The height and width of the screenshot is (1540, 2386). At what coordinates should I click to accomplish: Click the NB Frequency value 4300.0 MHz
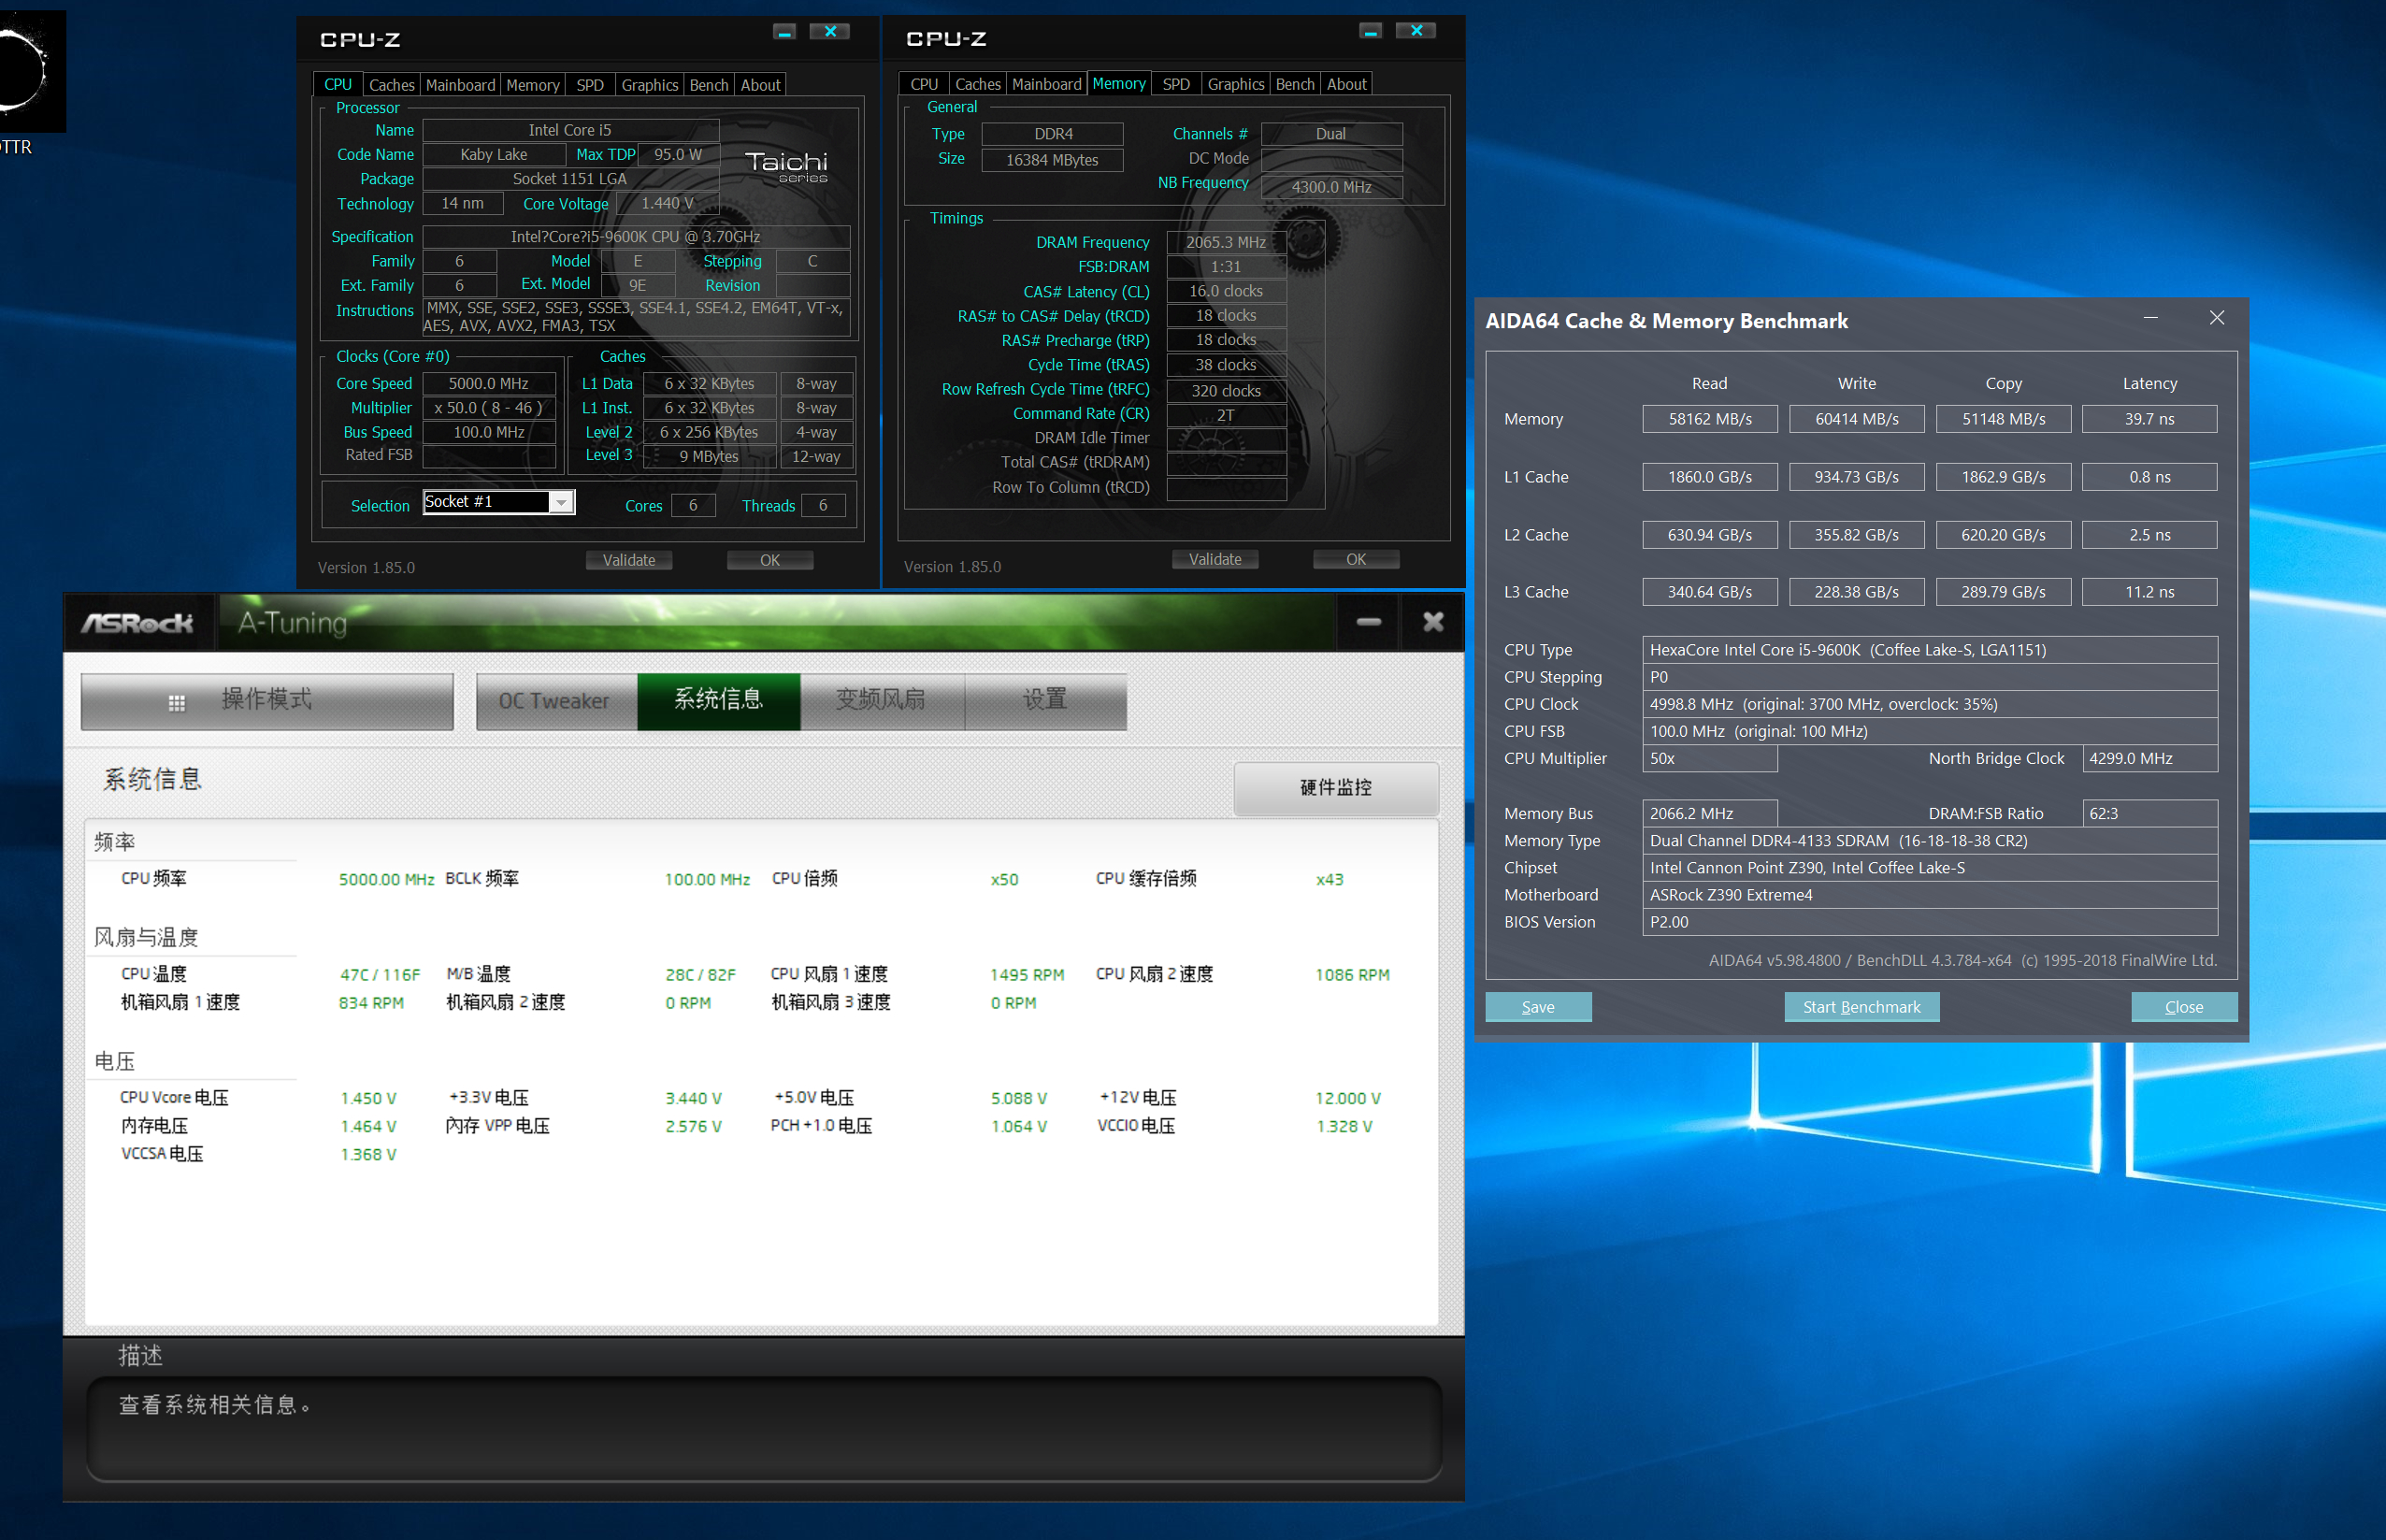coord(1332,187)
